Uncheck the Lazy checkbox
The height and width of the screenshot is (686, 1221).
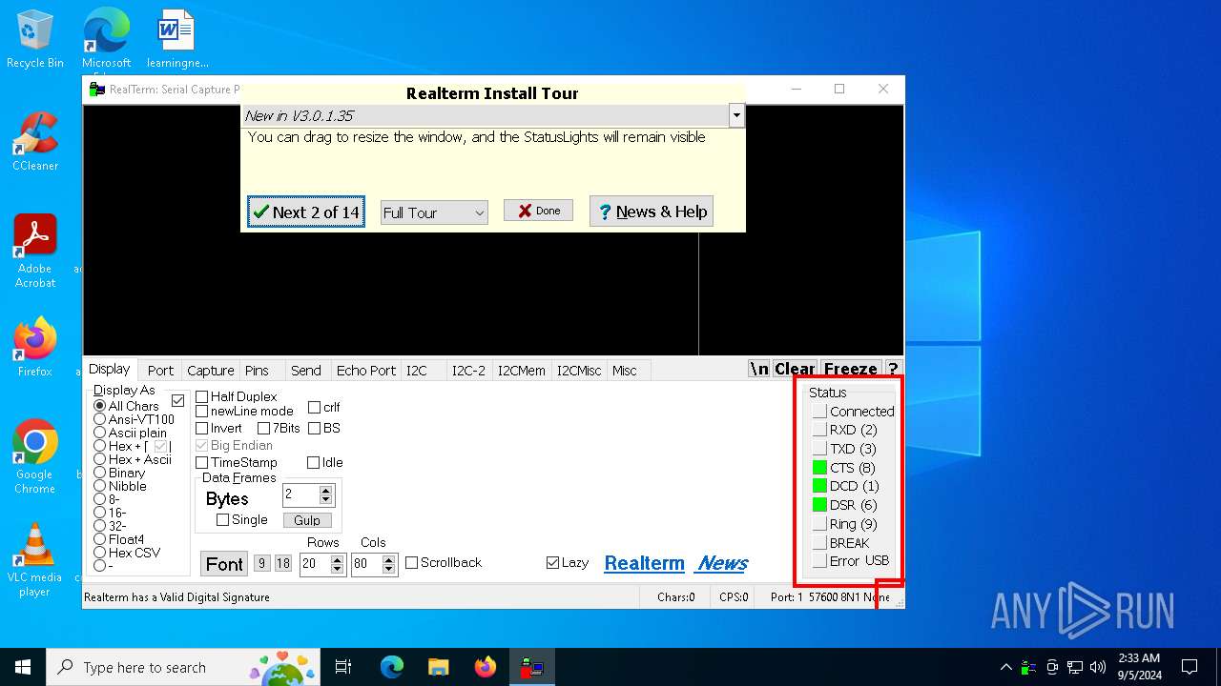552,563
